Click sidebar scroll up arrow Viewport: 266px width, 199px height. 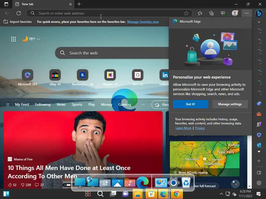coord(259,22)
